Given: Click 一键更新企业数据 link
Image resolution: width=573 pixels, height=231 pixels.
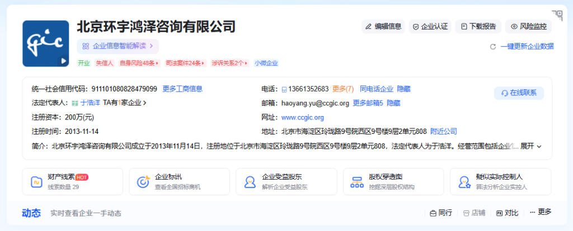Looking at the screenshot, I should coord(527,46).
